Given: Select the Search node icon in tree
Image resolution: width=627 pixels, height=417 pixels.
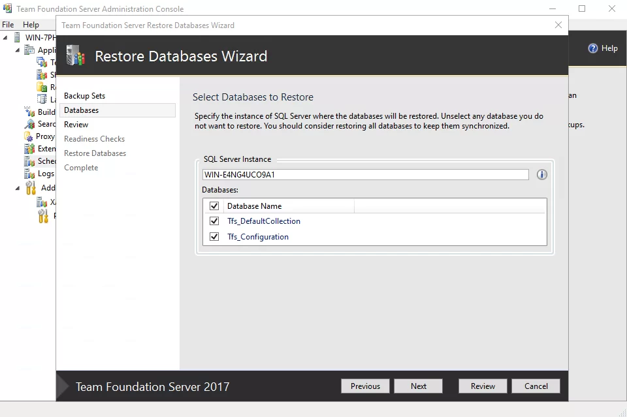Looking at the screenshot, I should coord(29,125).
